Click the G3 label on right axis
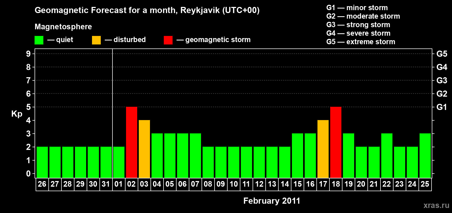The width and height of the screenshot is (452, 213). pos(442,80)
